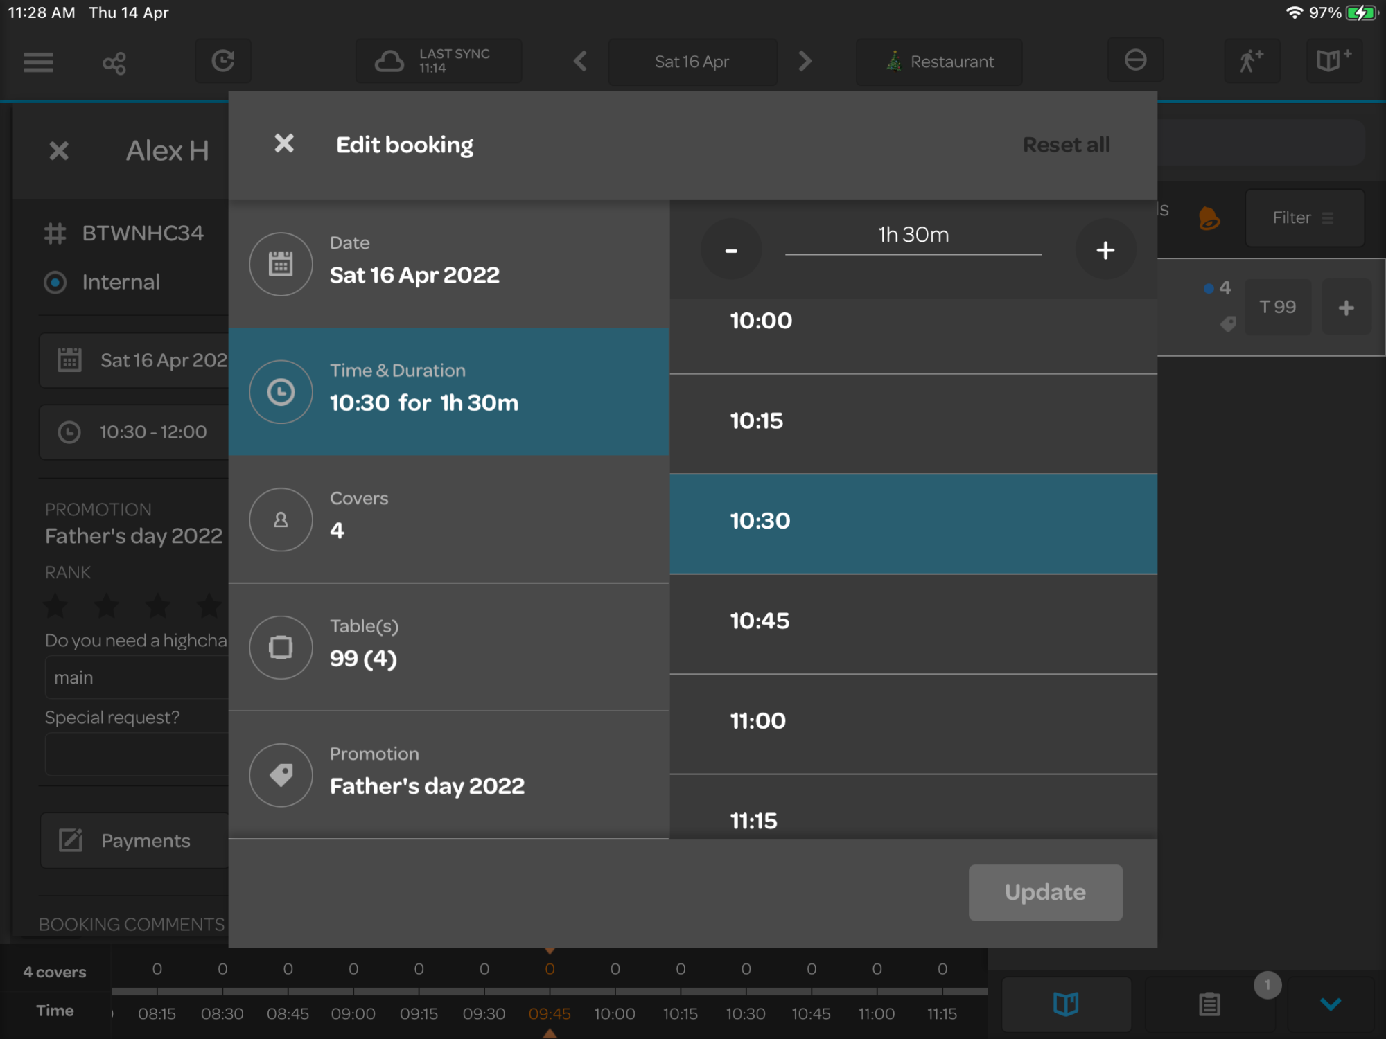
Task: Choose the 10:45 time slot
Action: click(913, 621)
